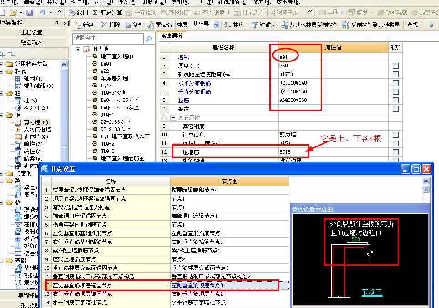Screen dimensions: 439x308
Task: Select 暗柱(Z) item
Action: point(33,144)
